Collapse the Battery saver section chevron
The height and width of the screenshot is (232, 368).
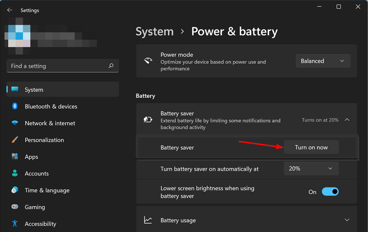[x=347, y=120]
